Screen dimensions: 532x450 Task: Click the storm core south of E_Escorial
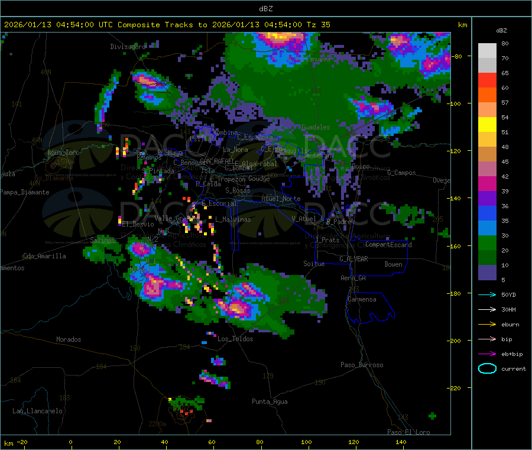coord(236,309)
